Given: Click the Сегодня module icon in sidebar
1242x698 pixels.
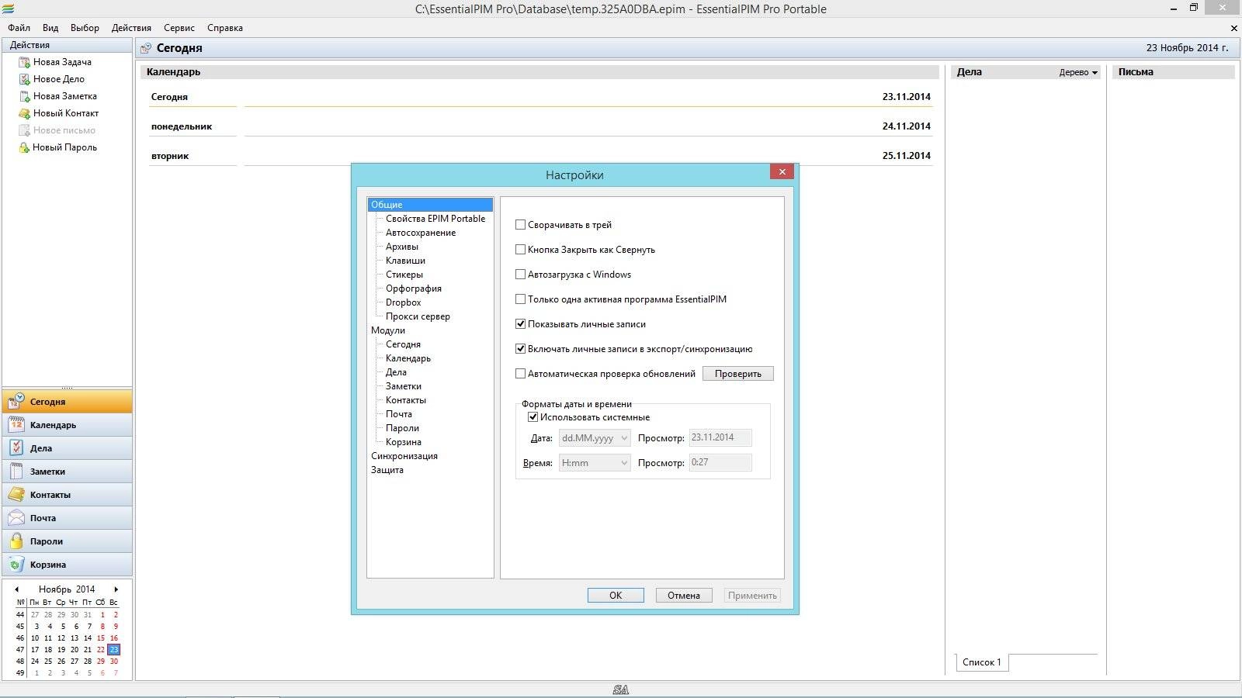Looking at the screenshot, I should [16, 401].
